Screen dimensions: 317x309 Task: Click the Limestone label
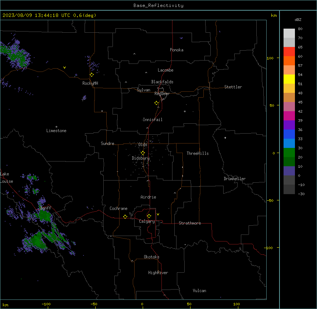pyautogui.click(x=56, y=131)
